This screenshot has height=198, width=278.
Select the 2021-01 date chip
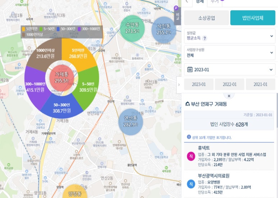click(x=260, y=84)
